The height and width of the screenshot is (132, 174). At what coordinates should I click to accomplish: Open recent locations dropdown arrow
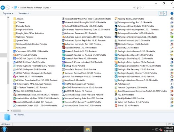click(x=12, y=8)
